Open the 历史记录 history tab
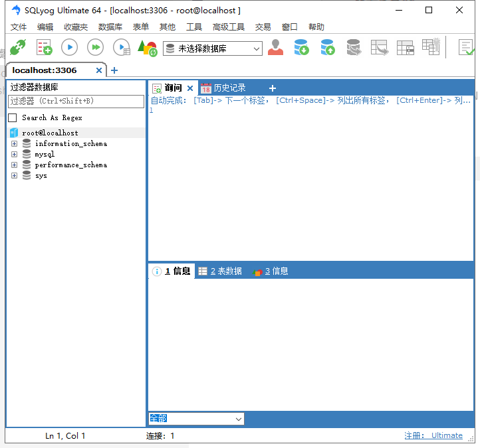 (223, 88)
